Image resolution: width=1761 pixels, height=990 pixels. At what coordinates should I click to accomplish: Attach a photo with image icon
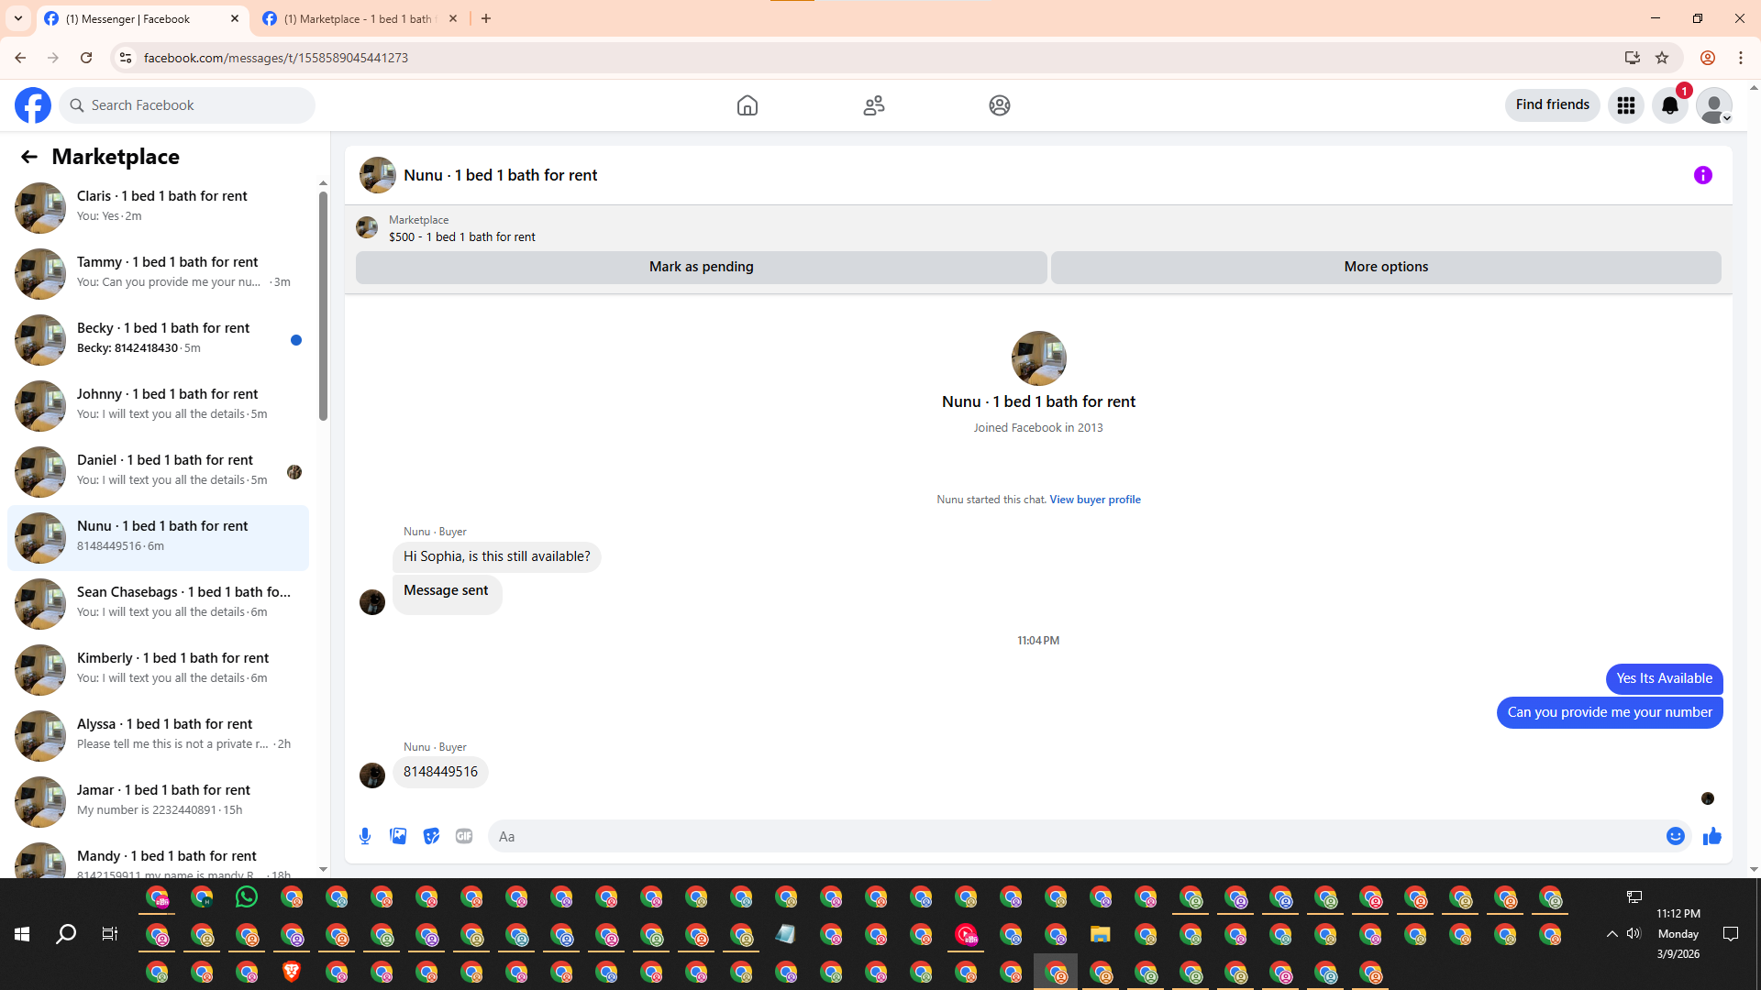point(398,836)
